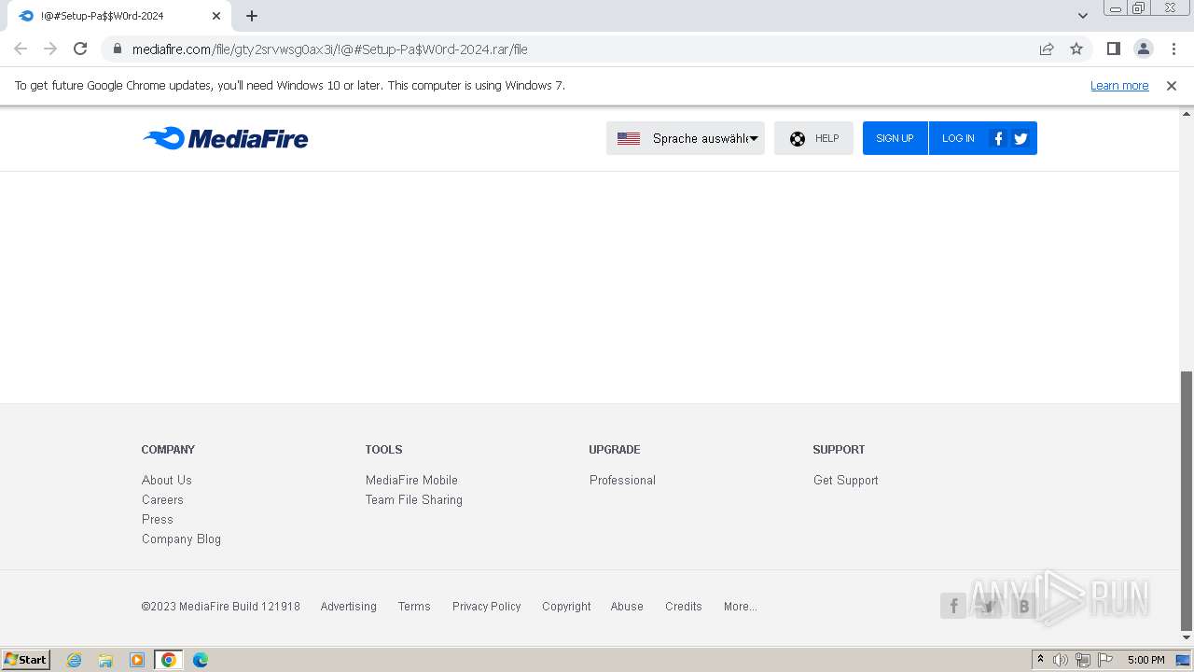Click the Learn more link
1194x672 pixels.
tap(1119, 85)
